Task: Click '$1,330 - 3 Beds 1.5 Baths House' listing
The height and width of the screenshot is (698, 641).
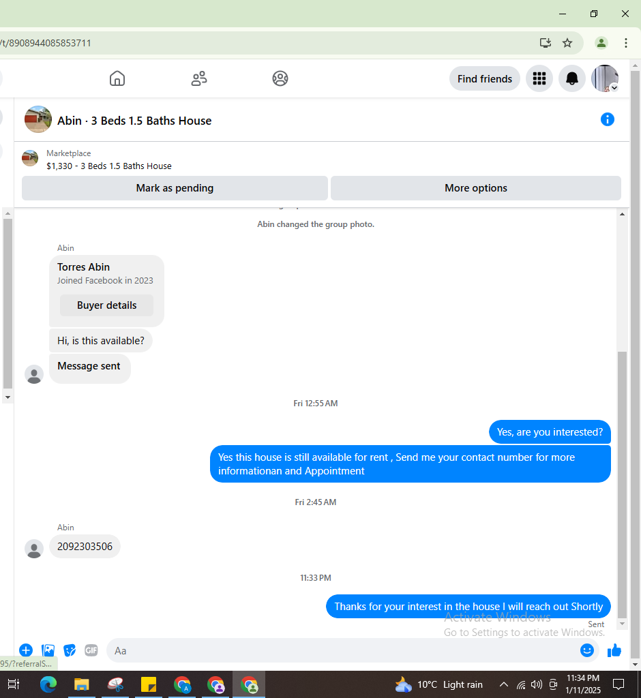Action: click(108, 166)
